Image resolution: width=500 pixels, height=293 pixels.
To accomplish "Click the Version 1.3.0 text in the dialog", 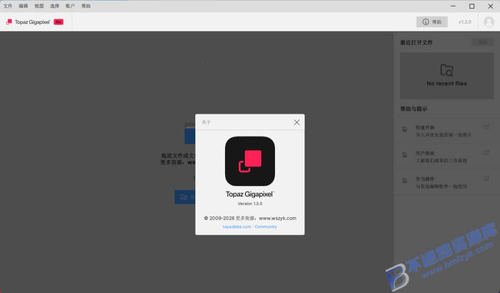I will click(250, 204).
